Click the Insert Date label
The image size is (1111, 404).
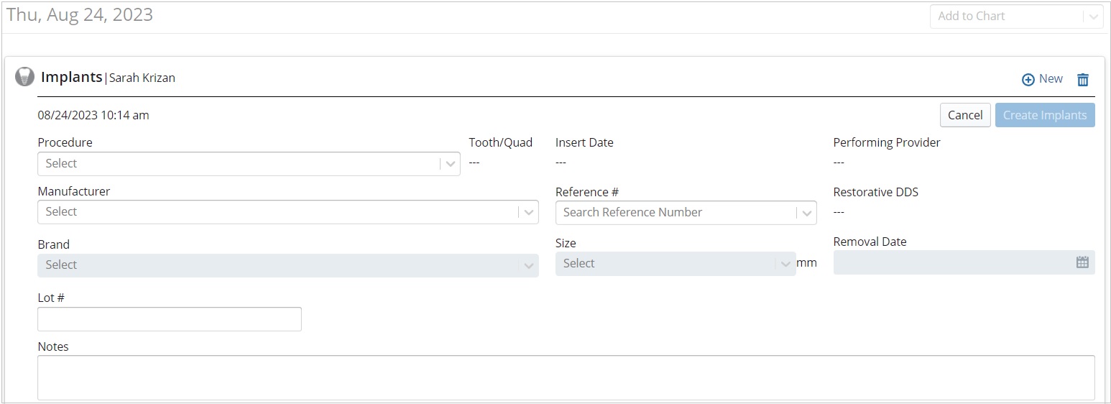tap(584, 142)
